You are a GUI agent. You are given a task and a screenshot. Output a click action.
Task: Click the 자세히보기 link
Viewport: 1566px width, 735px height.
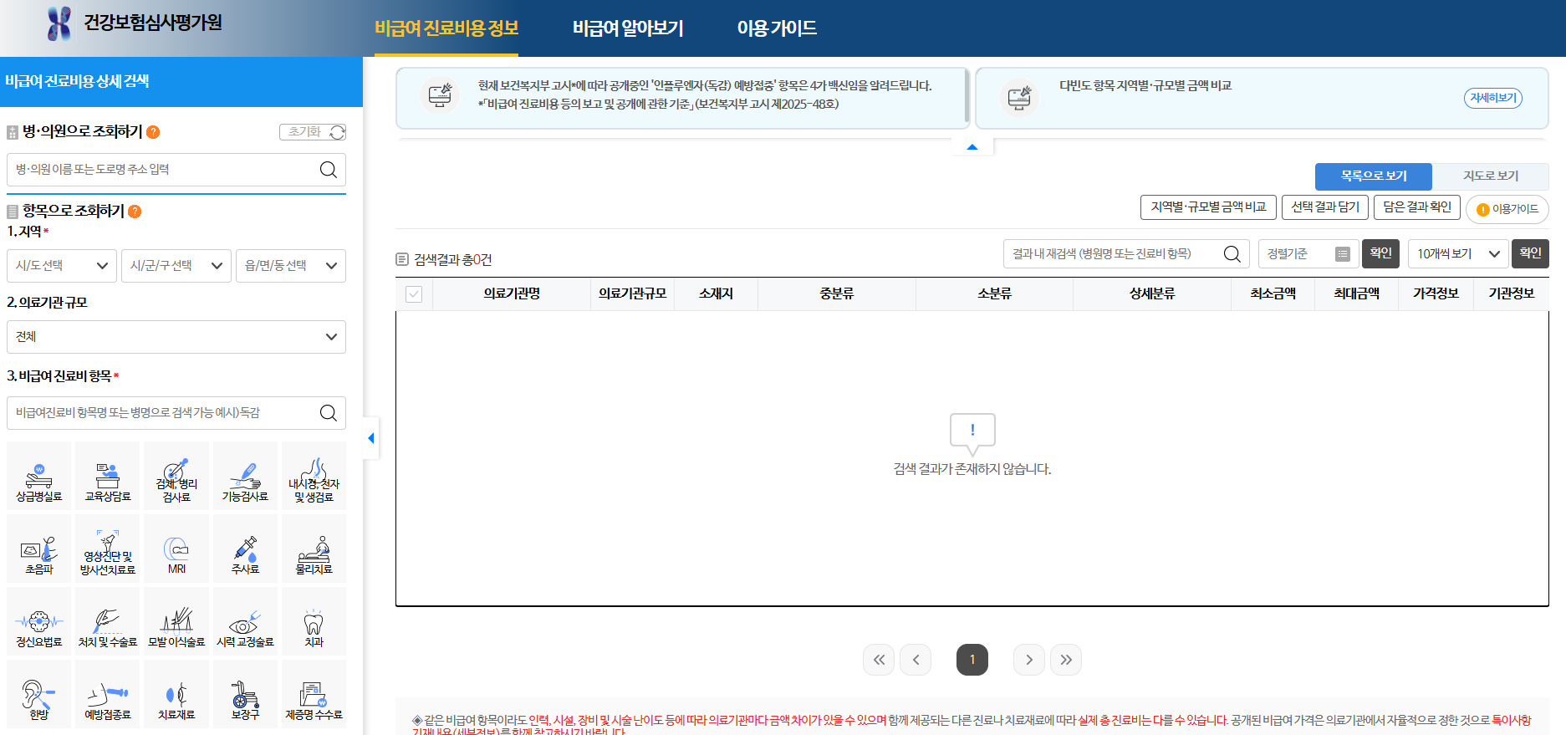click(x=1493, y=98)
